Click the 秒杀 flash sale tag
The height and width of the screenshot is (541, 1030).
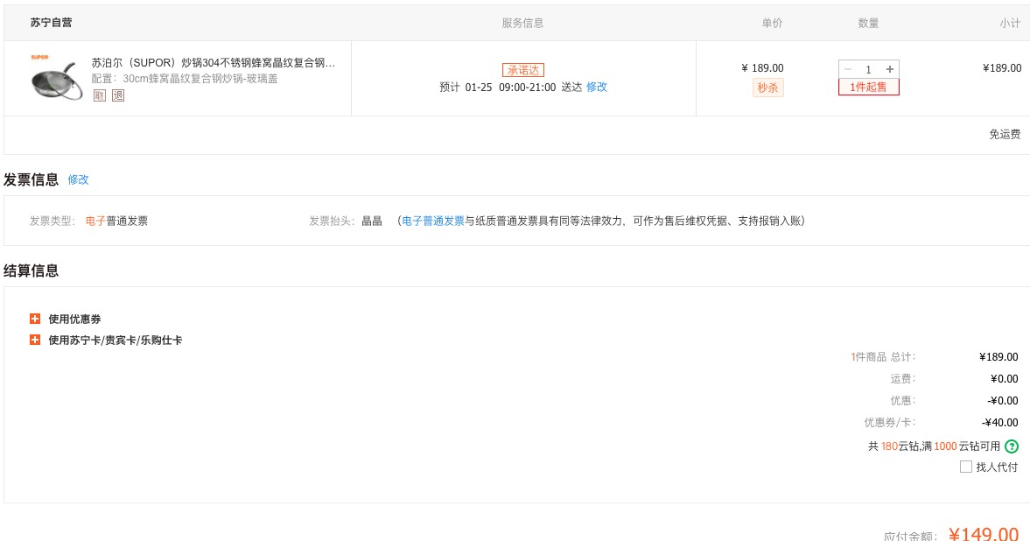click(x=767, y=88)
